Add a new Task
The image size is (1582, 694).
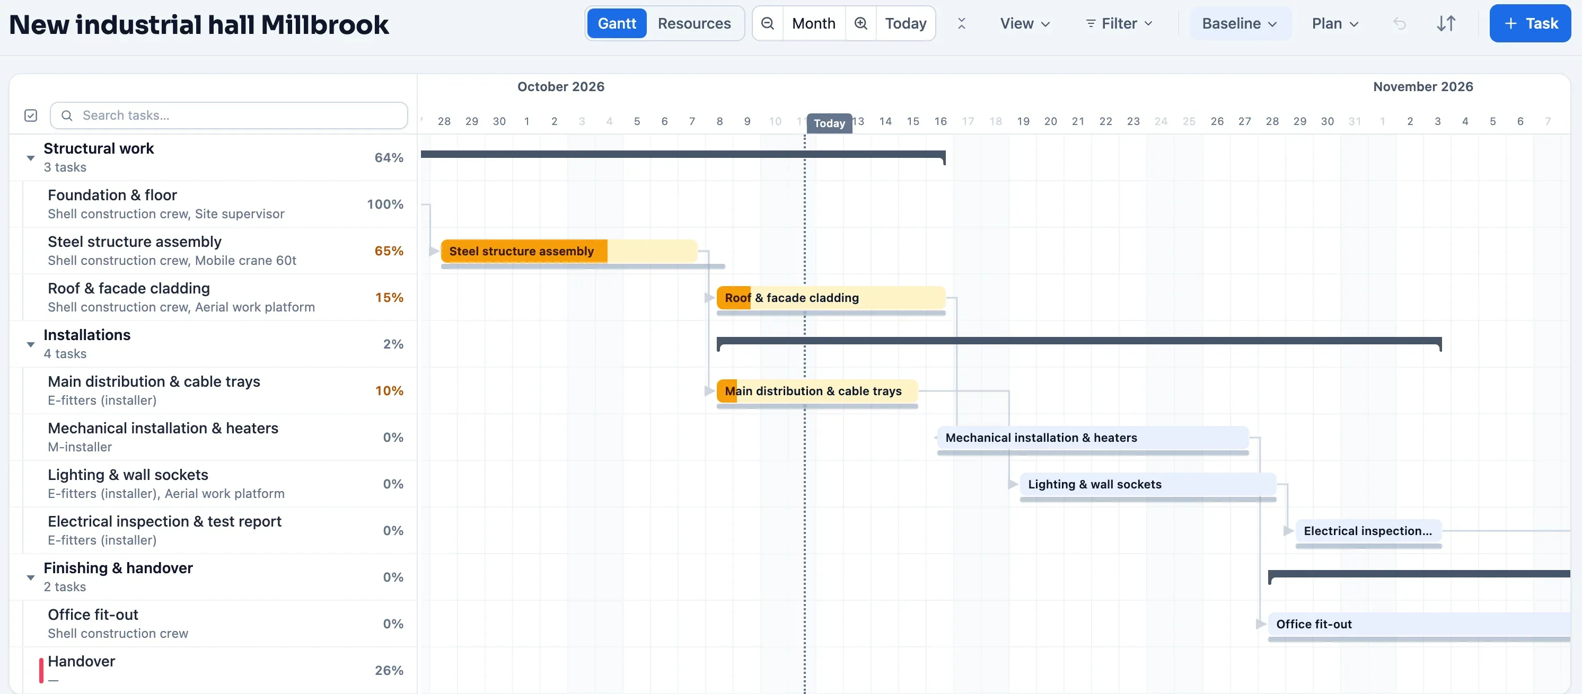[1530, 23]
